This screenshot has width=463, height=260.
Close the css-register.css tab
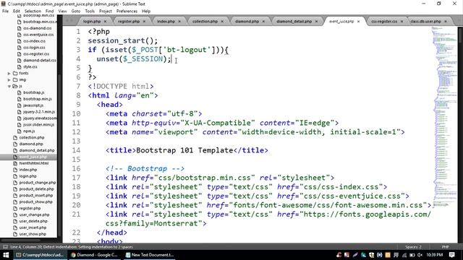coord(402,22)
